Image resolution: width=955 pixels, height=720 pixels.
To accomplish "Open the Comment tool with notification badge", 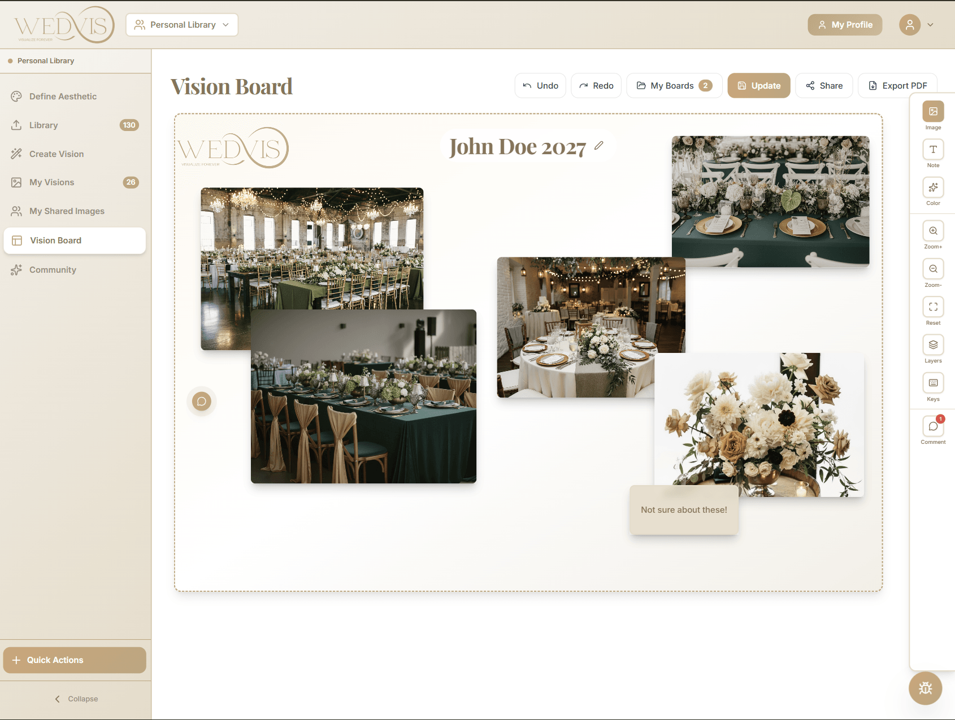I will [x=933, y=426].
